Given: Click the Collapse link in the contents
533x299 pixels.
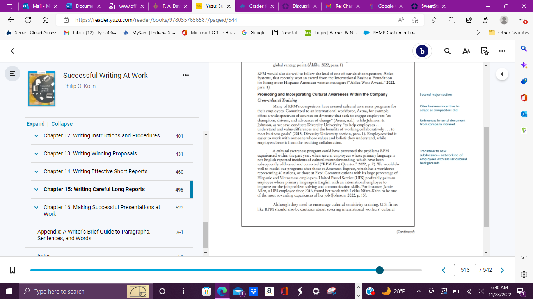Looking at the screenshot, I should tap(62, 124).
